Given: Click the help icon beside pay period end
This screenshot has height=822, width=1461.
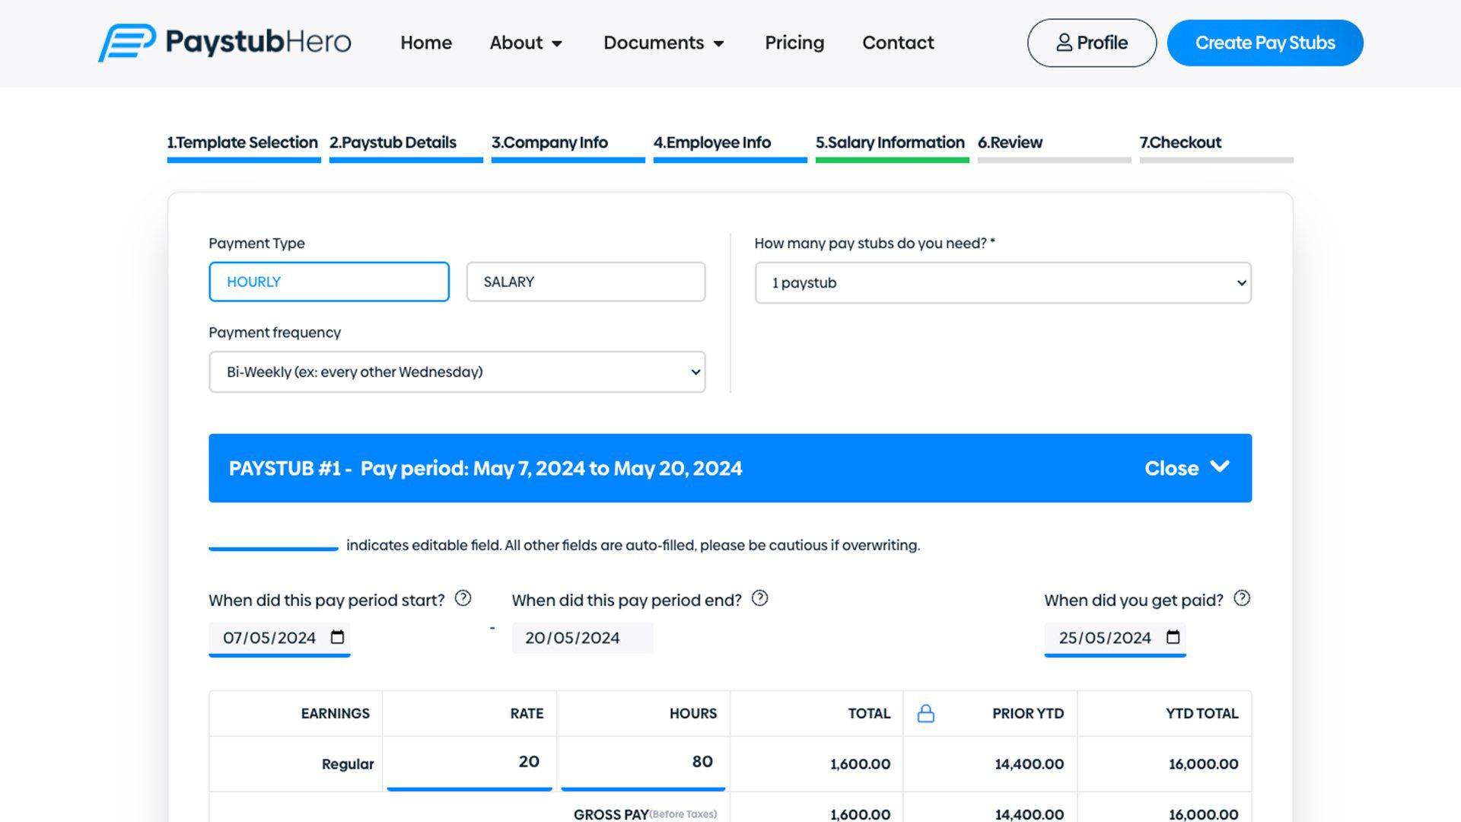Looking at the screenshot, I should (x=759, y=598).
